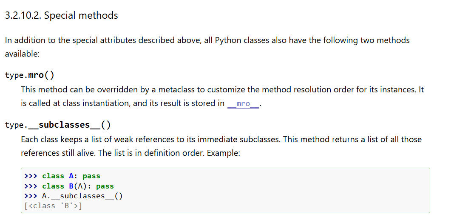Click the type.mro() method signature

[29, 75]
